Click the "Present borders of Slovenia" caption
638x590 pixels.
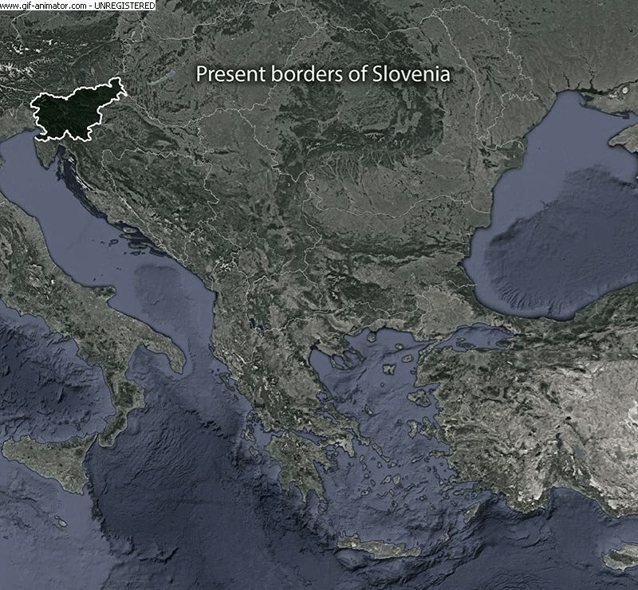coord(323,74)
